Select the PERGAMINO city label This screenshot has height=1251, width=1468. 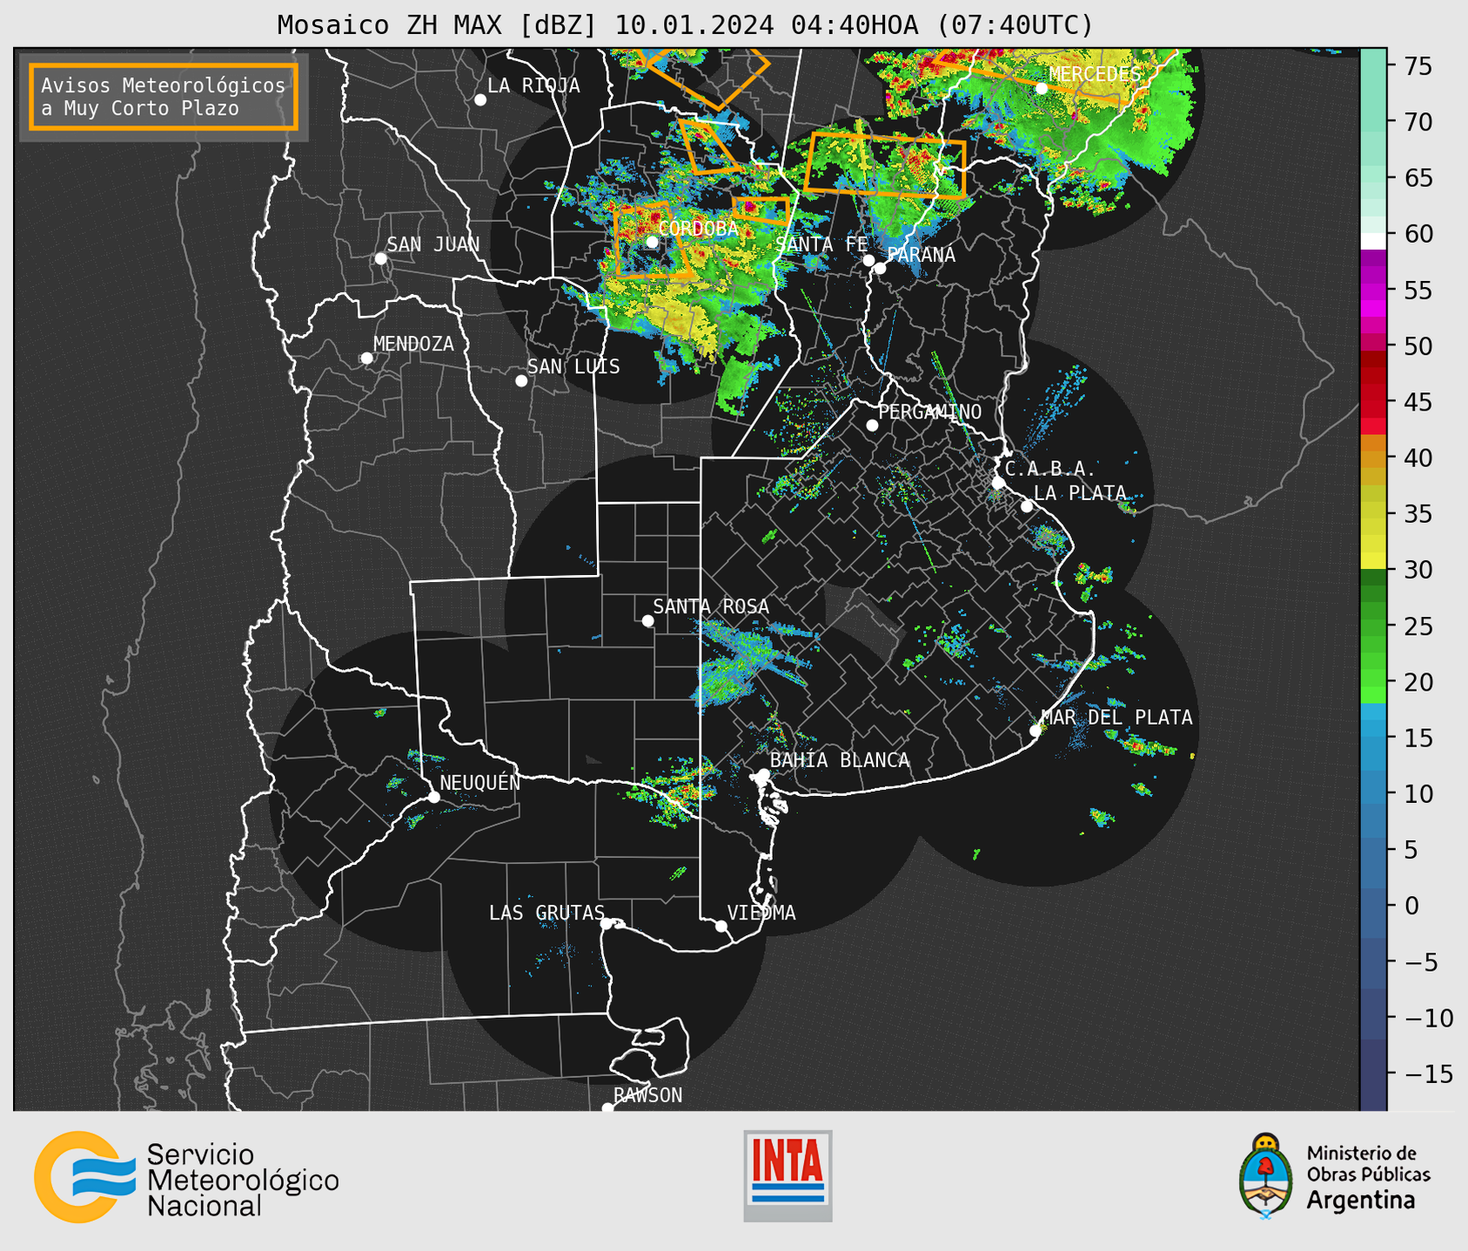coord(930,411)
